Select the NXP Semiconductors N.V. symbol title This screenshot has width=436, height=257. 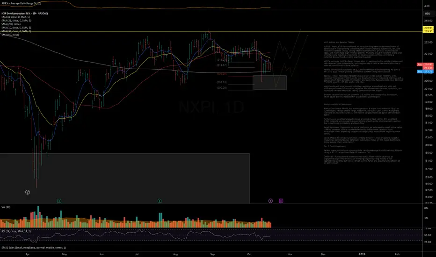(24, 14)
